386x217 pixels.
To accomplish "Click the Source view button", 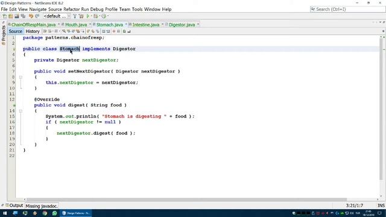I will (16, 31).
